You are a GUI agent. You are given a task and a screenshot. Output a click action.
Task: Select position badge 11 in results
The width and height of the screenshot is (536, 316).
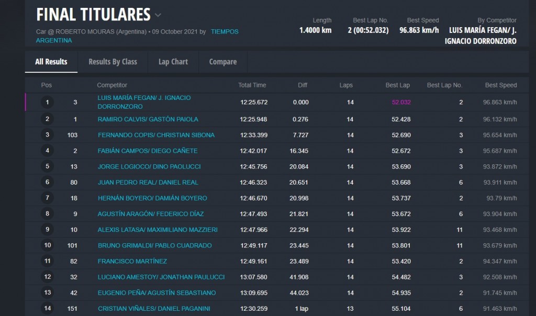47,261
